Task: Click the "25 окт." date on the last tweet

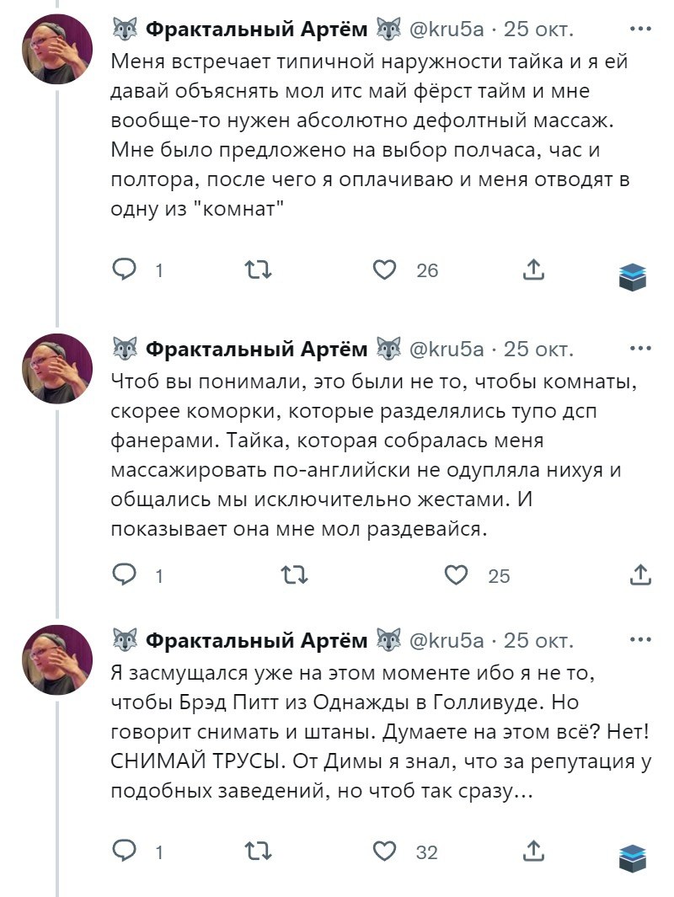Action: point(538,641)
